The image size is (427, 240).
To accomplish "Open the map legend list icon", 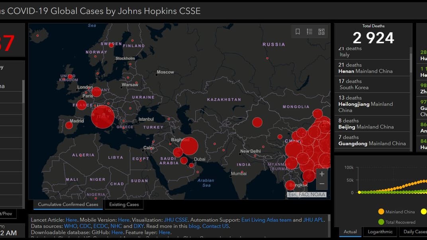I will (x=309, y=31).
